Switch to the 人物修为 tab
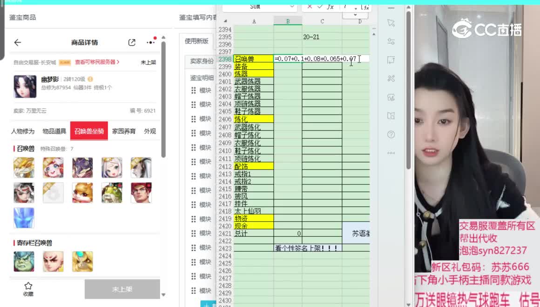The image size is (540, 307). pos(23,131)
